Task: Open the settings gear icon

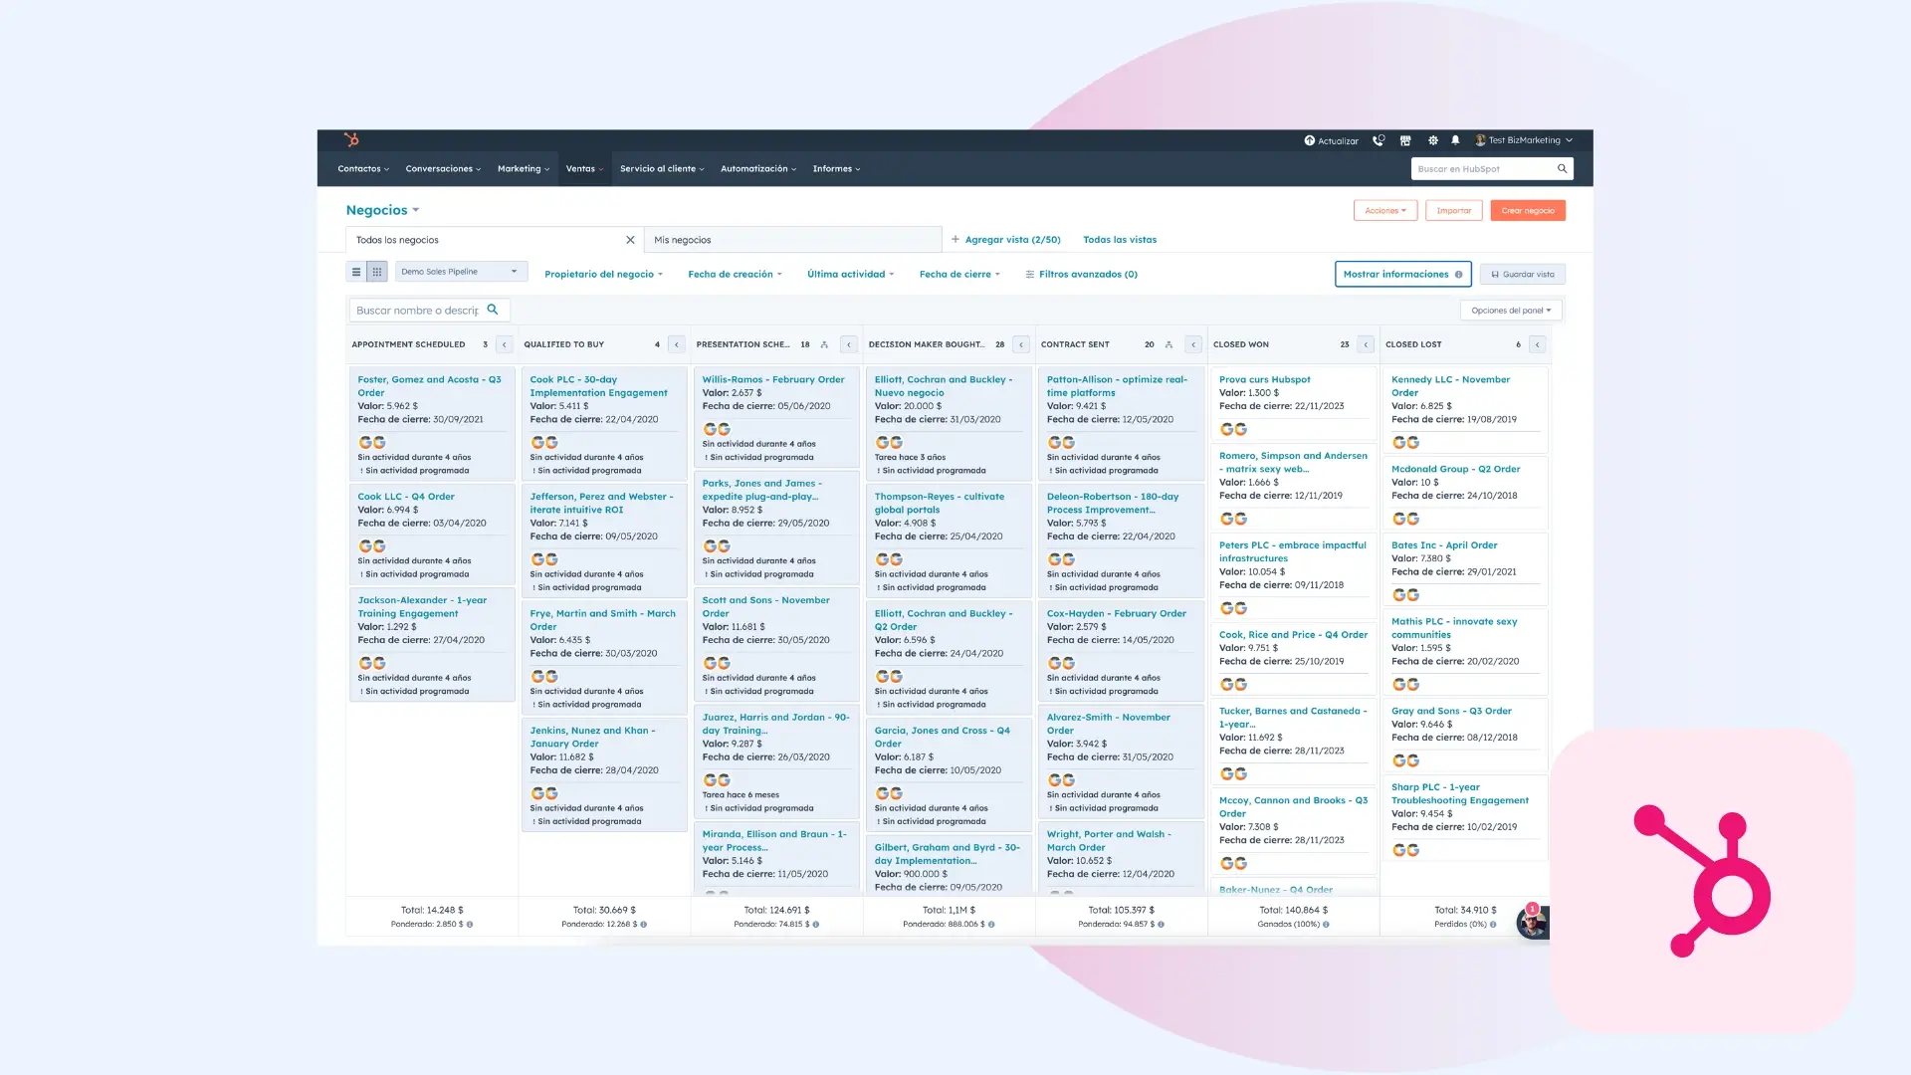Action: point(1433,140)
